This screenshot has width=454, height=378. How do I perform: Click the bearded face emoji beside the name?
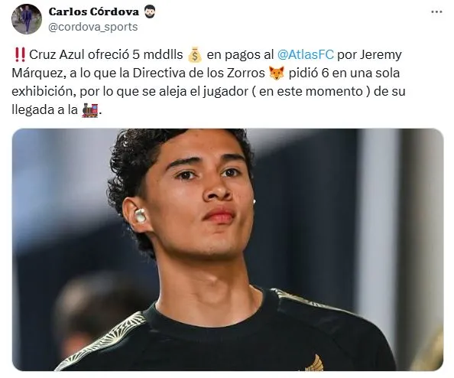(149, 11)
